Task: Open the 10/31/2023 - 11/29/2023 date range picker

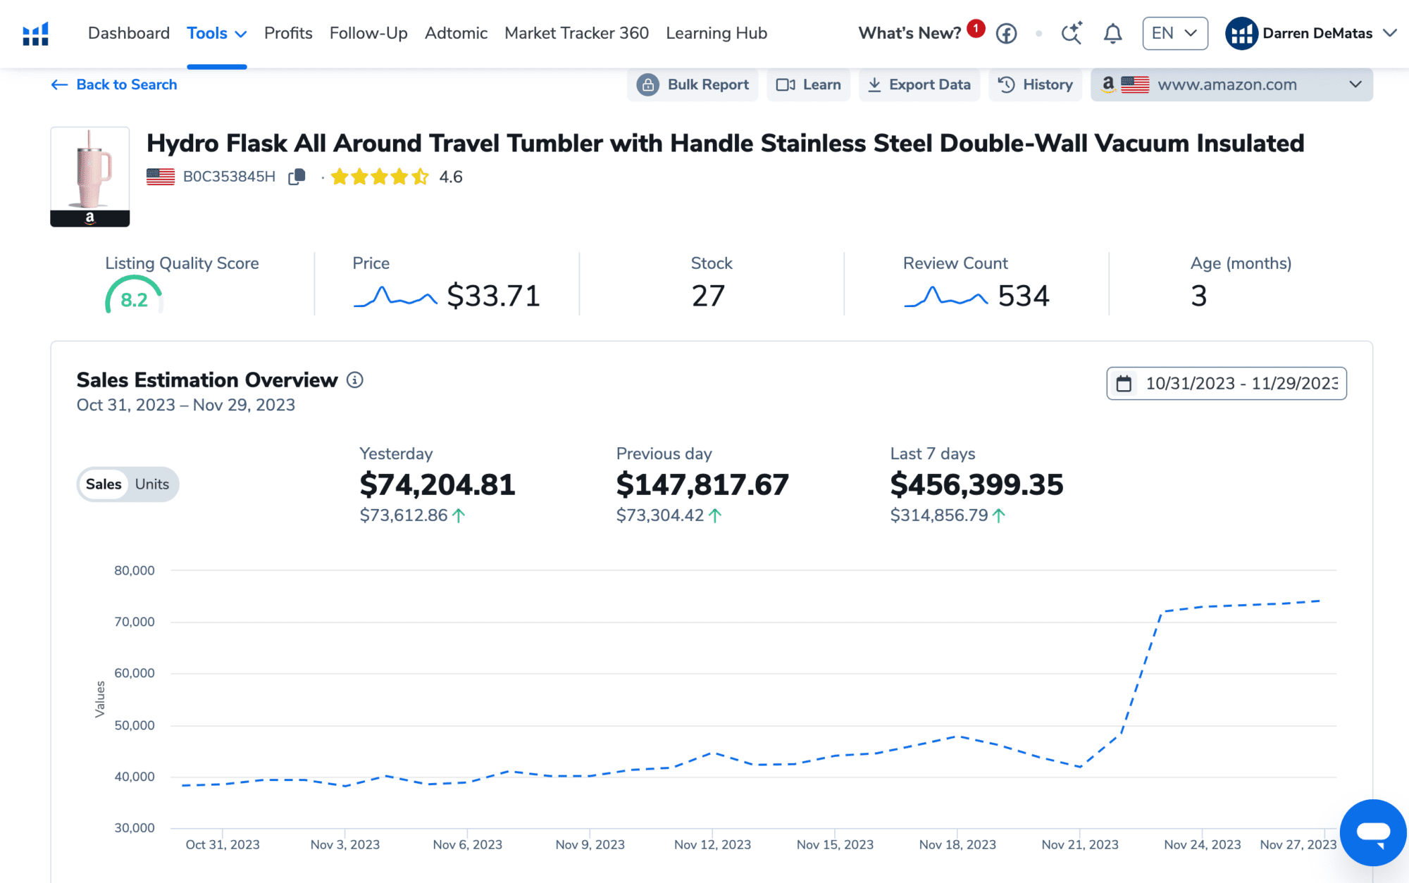Action: click(x=1225, y=384)
